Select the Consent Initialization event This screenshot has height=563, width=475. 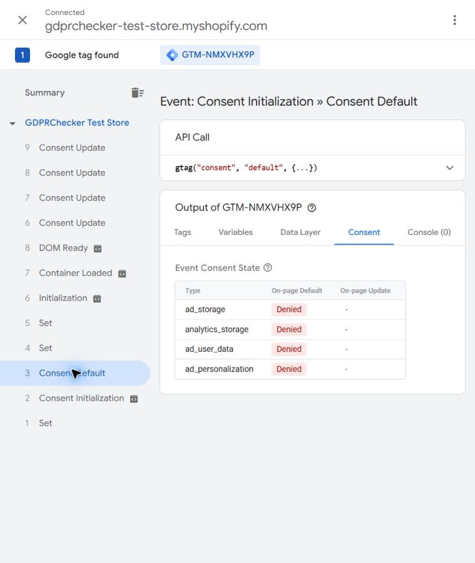pos(81,398)
